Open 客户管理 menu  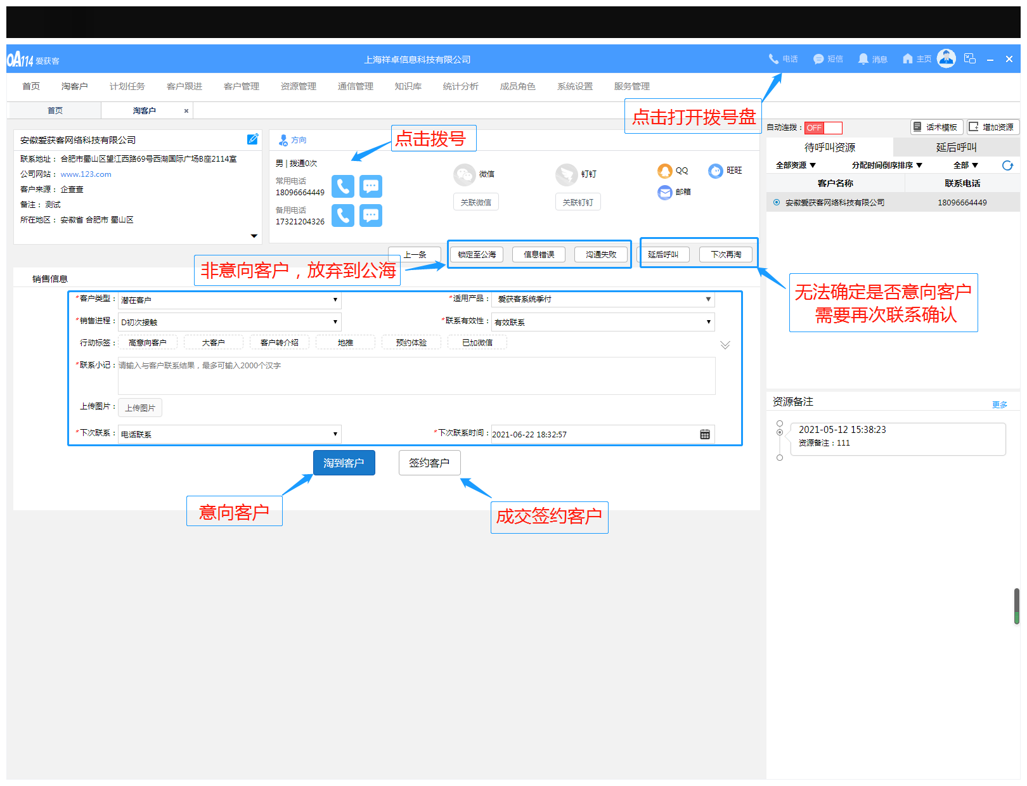(x=242, y=87)
